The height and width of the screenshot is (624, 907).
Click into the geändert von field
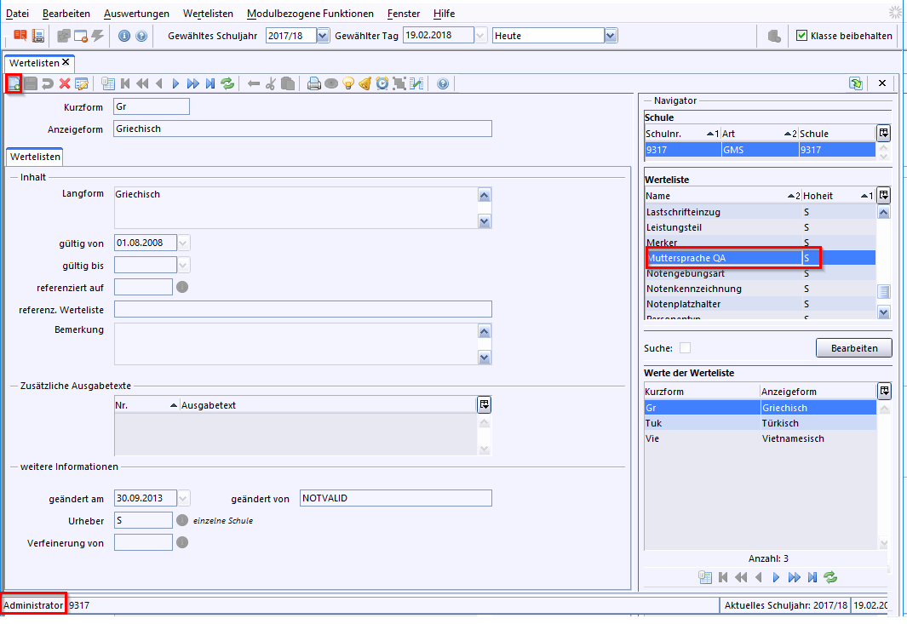[x=396, y=498]
